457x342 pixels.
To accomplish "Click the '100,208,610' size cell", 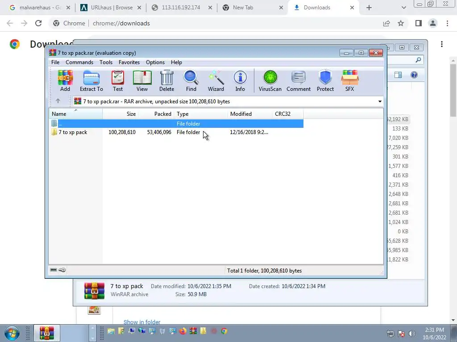I will coord(122,132).
